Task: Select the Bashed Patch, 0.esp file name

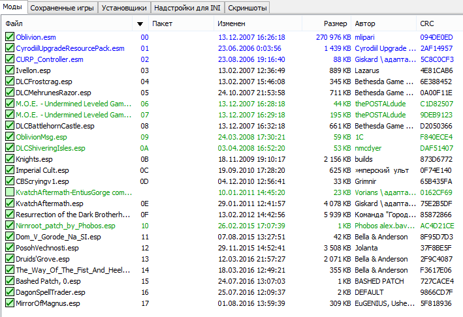Action: coord(48,281)
